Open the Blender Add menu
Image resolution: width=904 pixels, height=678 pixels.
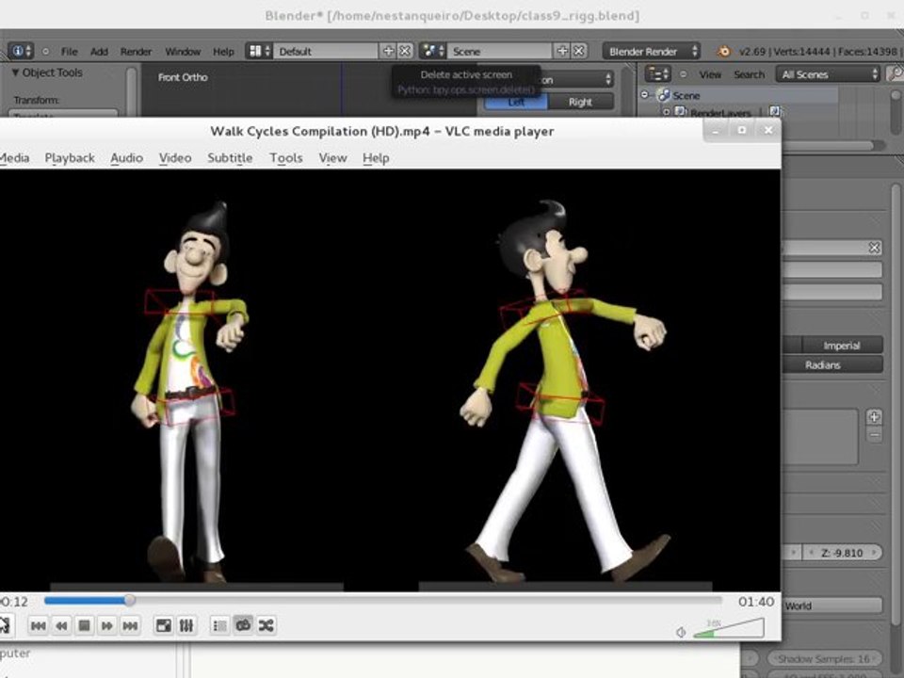tap(99, 52)
